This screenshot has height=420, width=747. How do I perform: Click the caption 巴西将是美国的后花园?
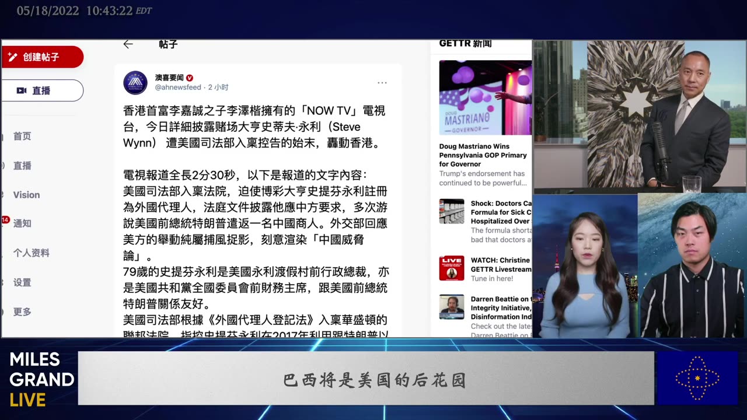374,381
